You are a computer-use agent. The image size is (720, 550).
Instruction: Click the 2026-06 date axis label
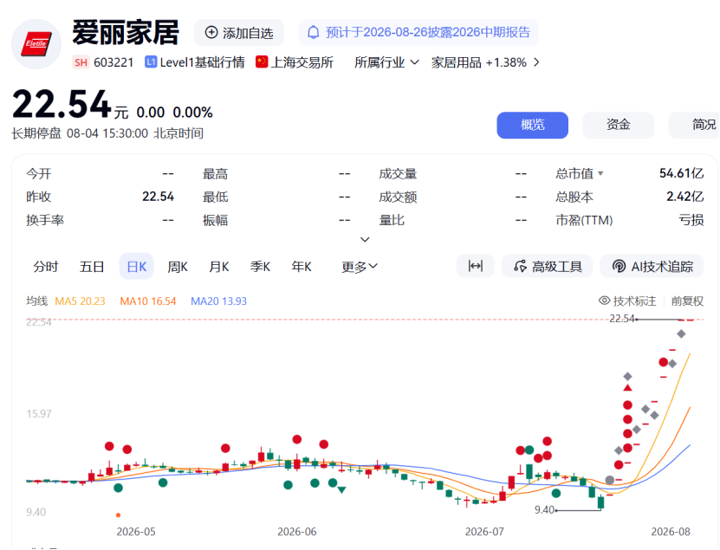[x=296, y=532]
